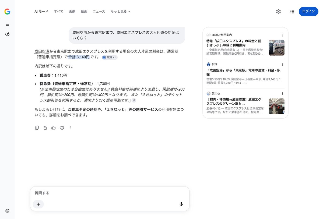
Task: Click the 旅大仏 site favicon
Action: coord(208,94)
